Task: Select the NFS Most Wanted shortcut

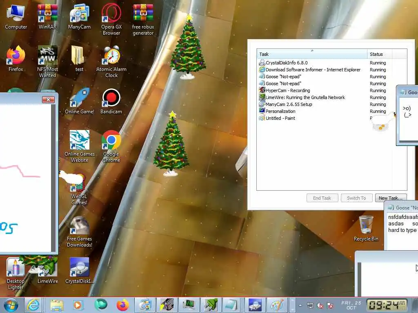Action: 47,62
